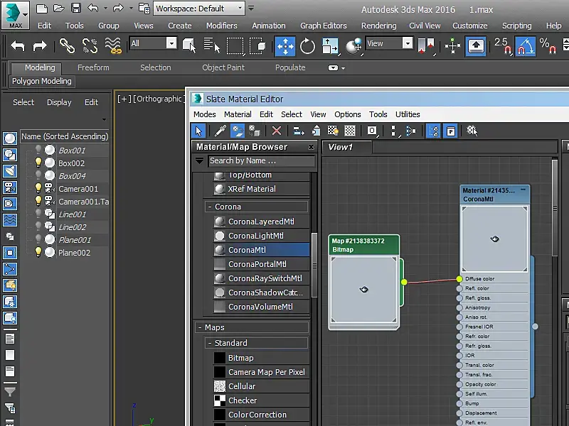
Task: Click the Polygon Modeling button
Action: [x=42, y=82]
